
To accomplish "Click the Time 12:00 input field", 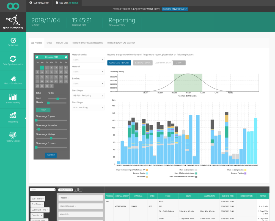I will point(57,93).
